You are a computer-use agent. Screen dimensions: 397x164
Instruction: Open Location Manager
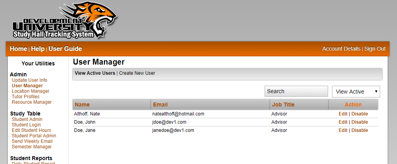31,91
